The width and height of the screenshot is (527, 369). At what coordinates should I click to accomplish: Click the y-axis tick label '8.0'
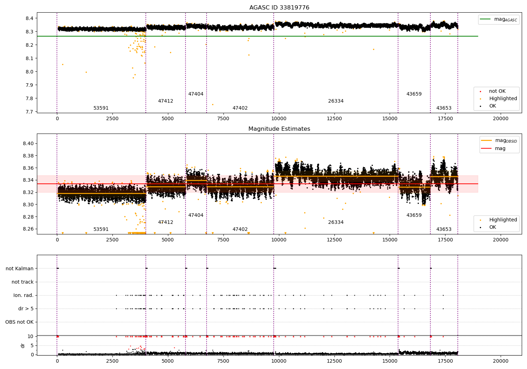tap(30, 72)
